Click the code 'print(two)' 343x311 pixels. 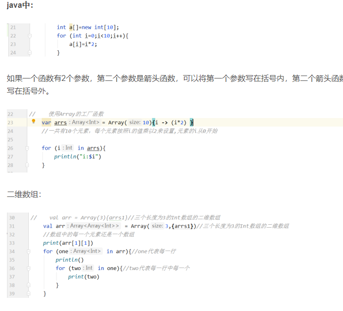[x=83, y=277]
